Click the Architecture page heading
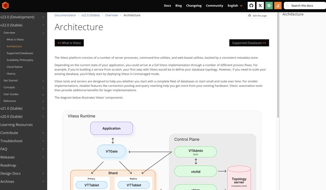The image size is (326, 190). [x=79, y=27]
